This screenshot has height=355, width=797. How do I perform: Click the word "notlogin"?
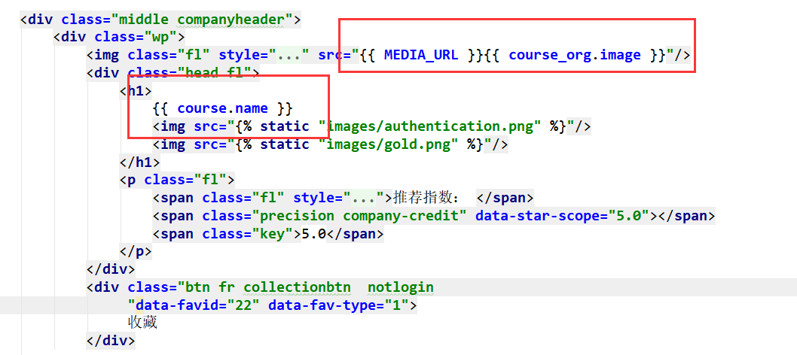coord(401,287)
